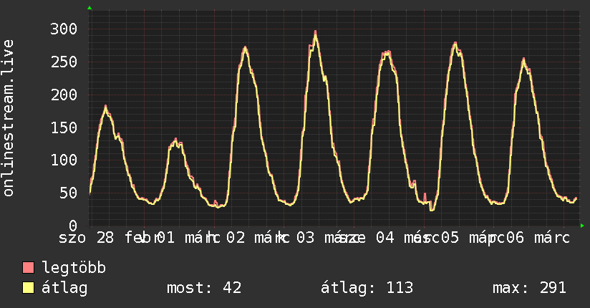
Task: Click the pink legtöbb legend swatch
Action: tap(28, 267)
